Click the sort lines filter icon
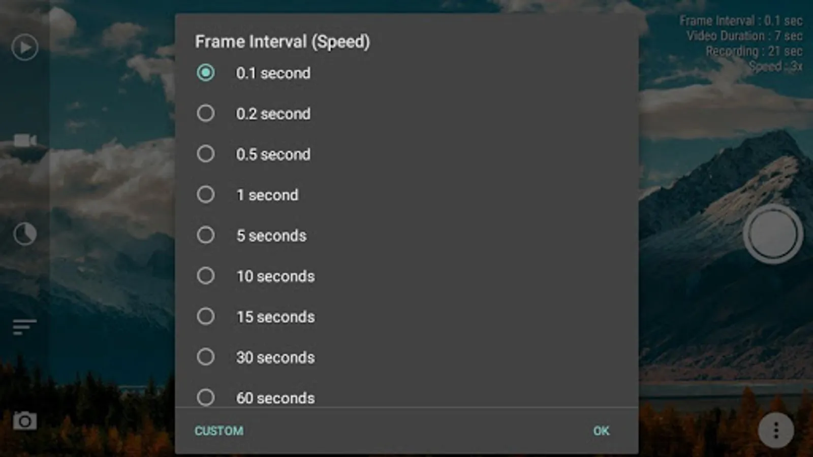Viewport: 813px width, 457px height. 24,327
